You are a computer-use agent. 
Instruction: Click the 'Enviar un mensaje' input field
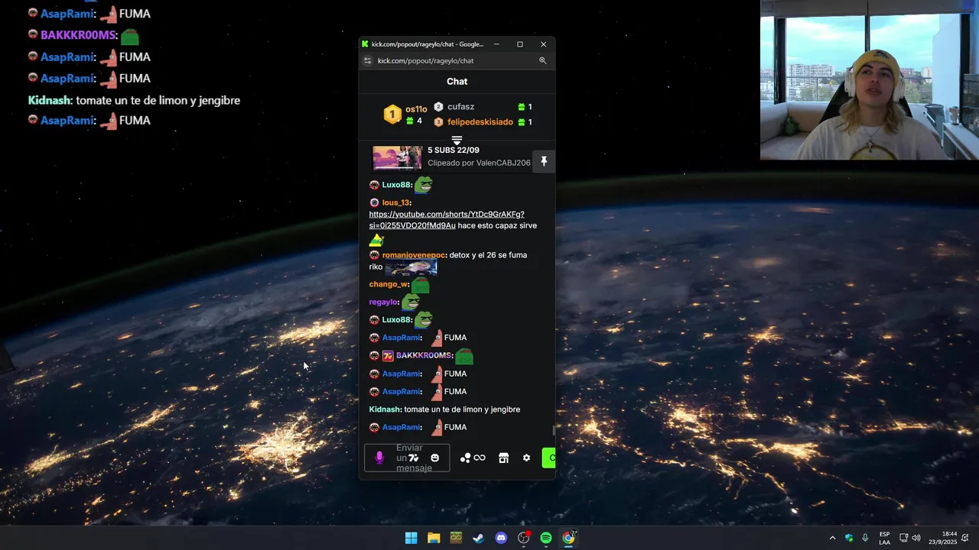(407, 458)
